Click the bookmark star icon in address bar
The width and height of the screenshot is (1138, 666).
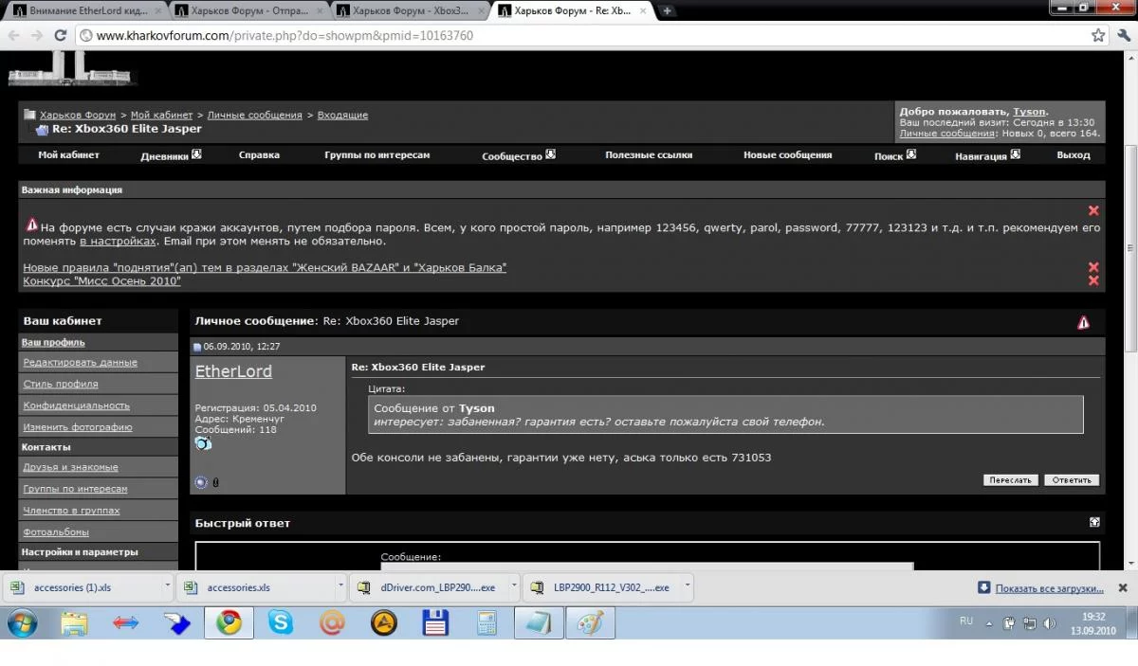pyautogui.click(x=1098, y=35)
